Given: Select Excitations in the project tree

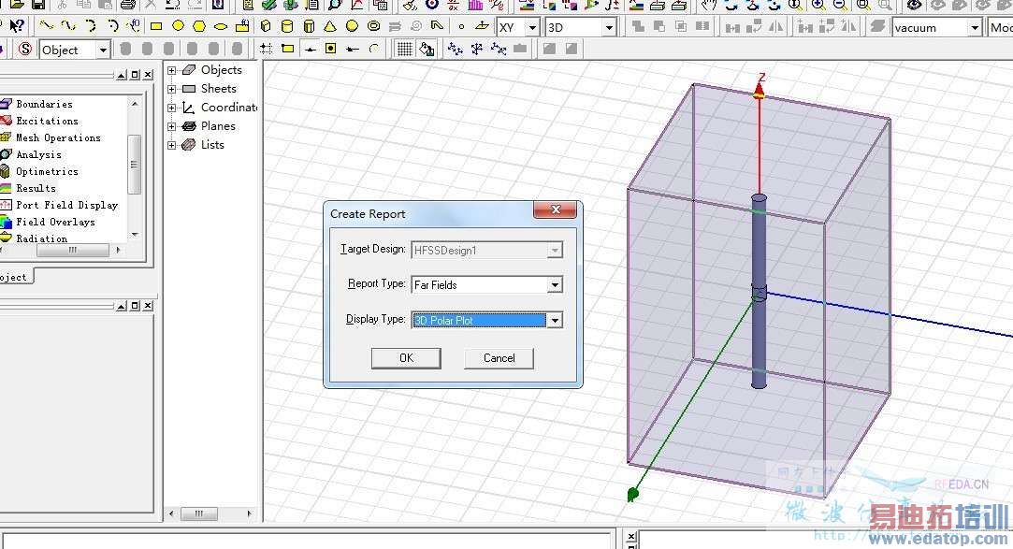Looking at the screenshot, I should click(47, 121).
